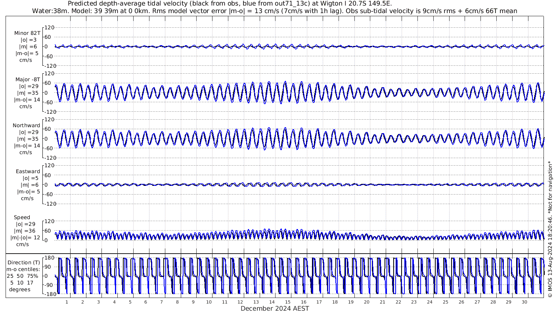
Task: Click the 'Minor 82T' panel label
Action: coord(27,33)
